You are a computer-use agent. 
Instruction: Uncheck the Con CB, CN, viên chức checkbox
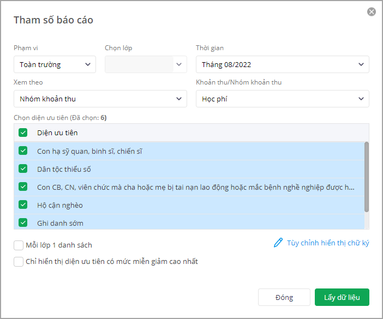coord(23,186)
